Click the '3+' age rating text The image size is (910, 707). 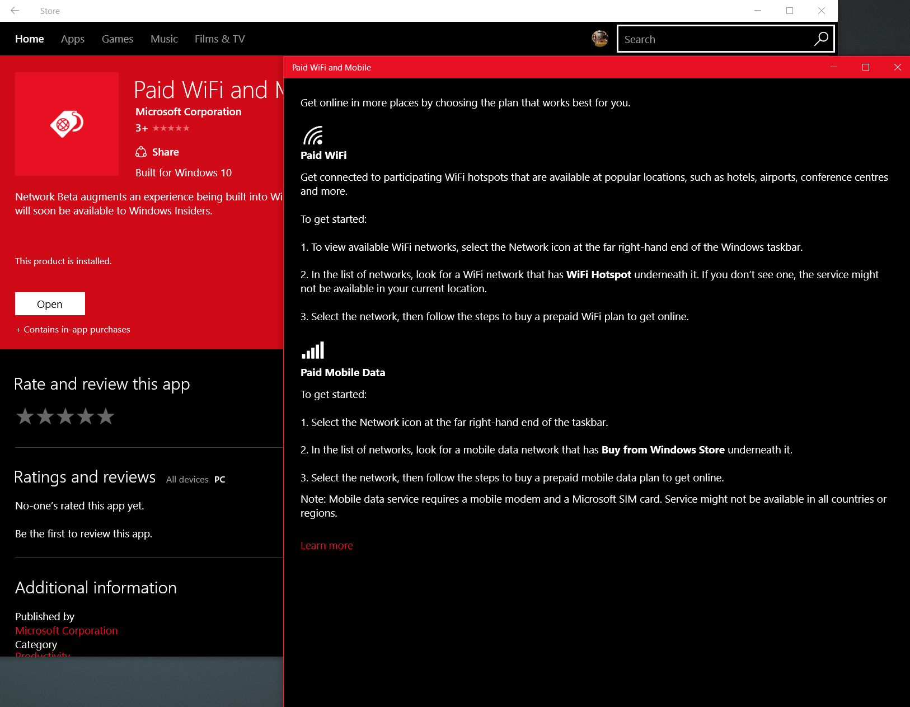click(142, 128)
